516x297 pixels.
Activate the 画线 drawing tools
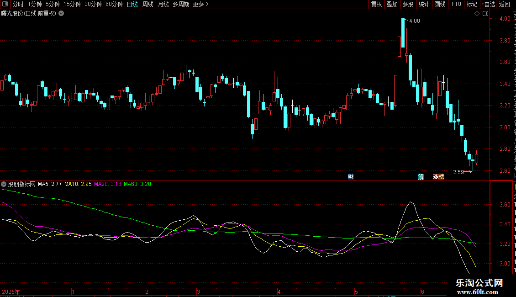point(440,4)
